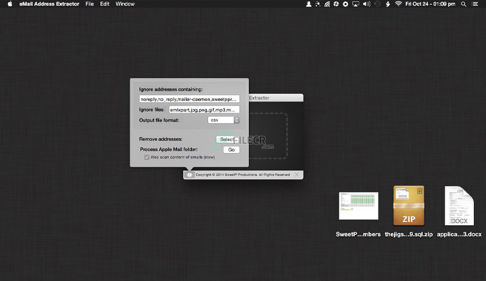Open Spotlight search magnifier

coord(464,4)
